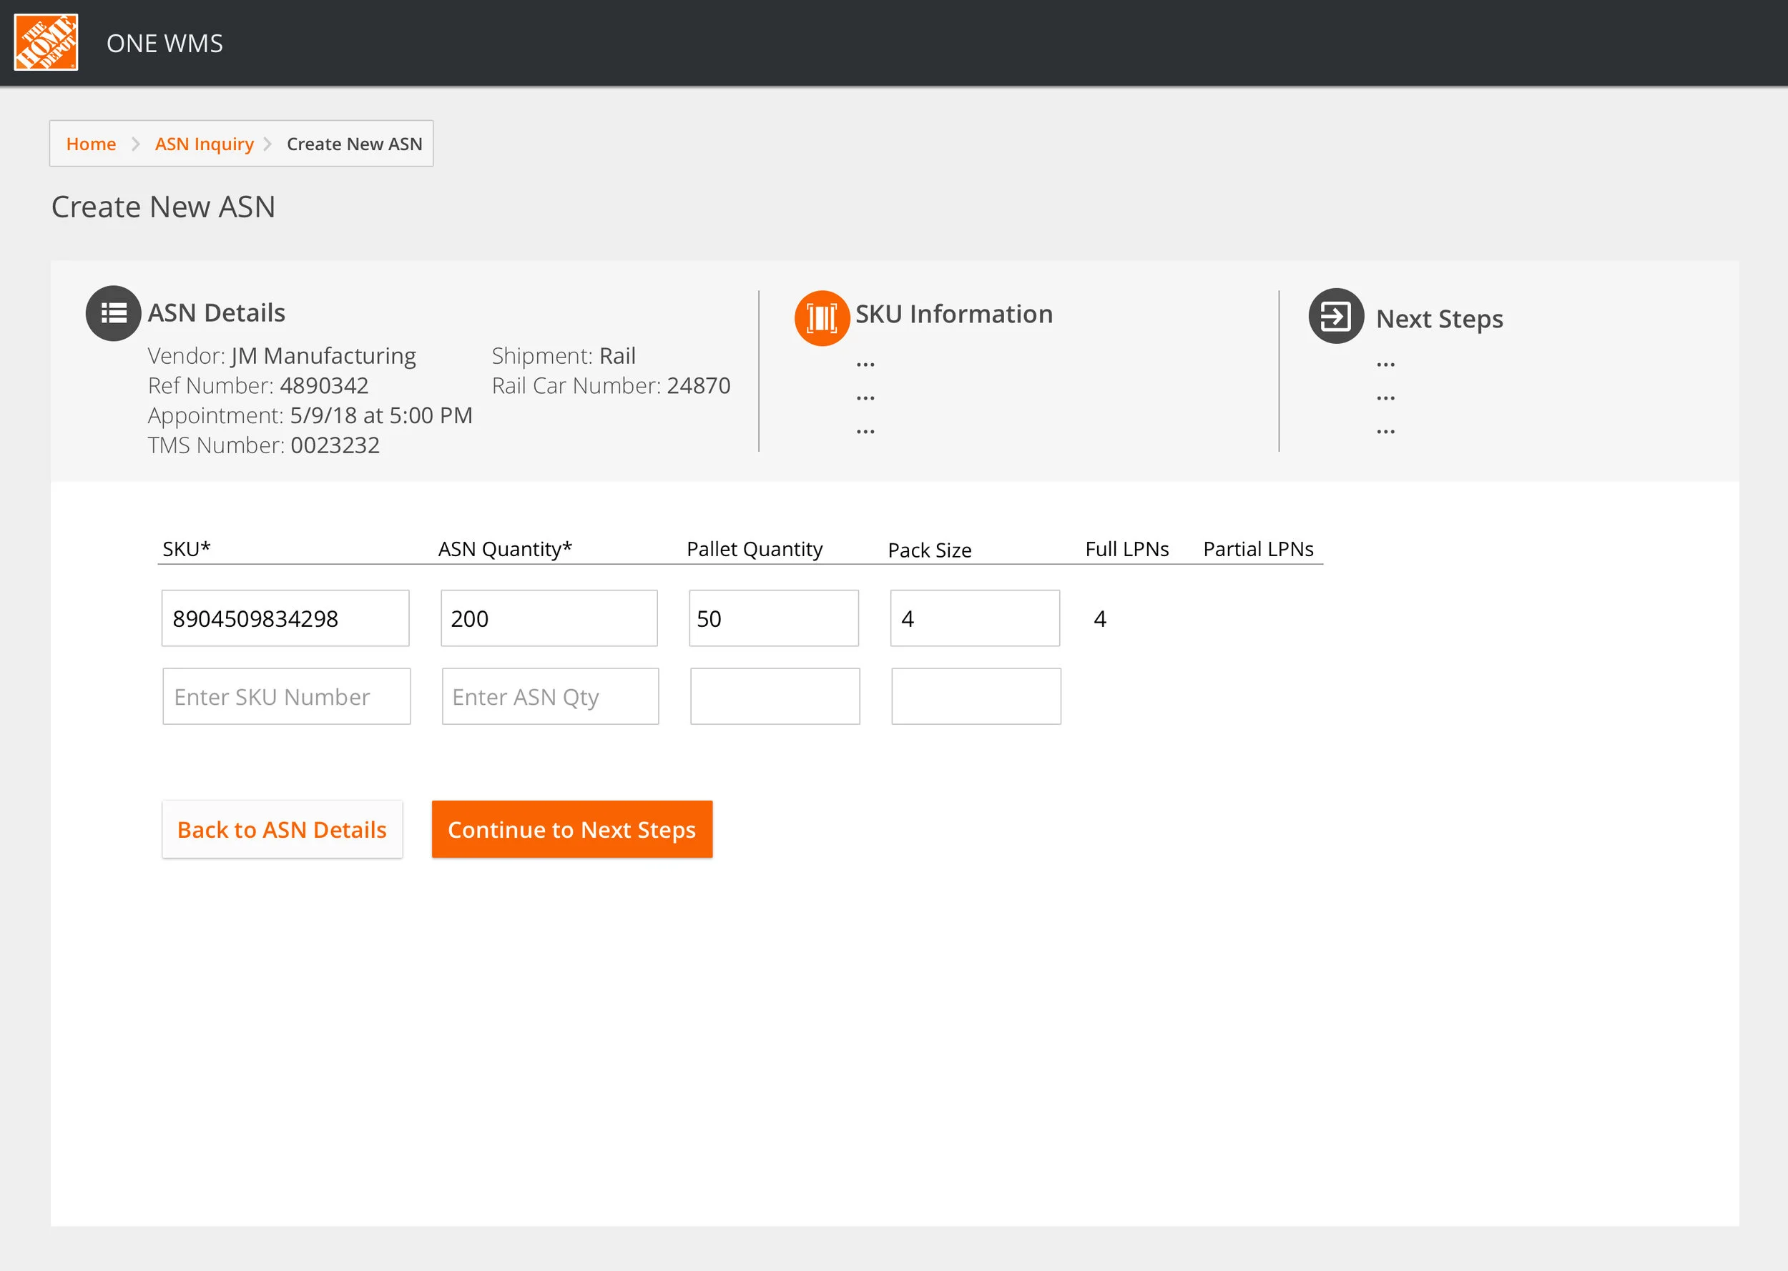The image size is (1788, 1271).
Task: Focus the empty Enter ASN Qty field
Action: tap(549, 696)
